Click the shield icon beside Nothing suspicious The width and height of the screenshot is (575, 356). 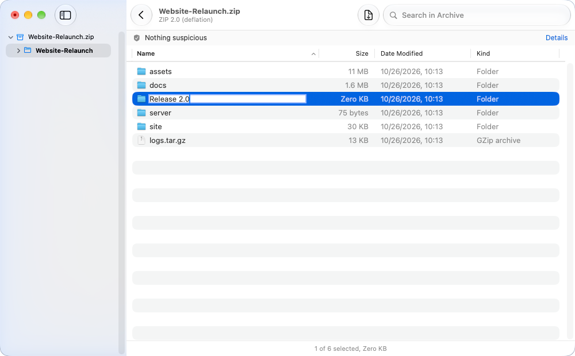click(x=137, y=38)
